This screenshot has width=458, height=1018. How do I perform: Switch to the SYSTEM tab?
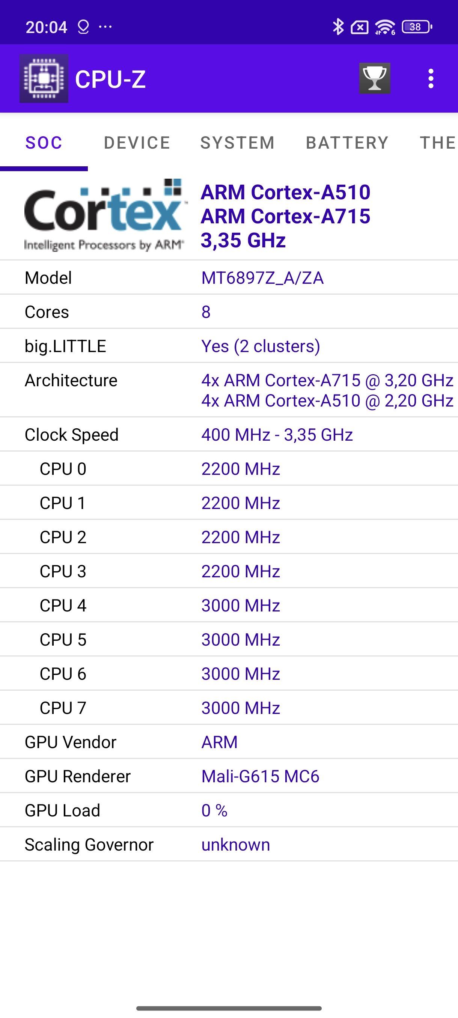point(238,143)
